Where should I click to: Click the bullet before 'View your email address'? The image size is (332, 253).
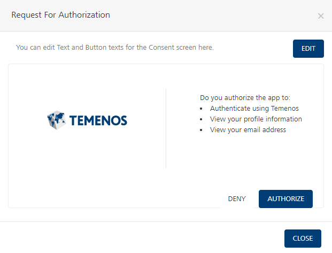click(201, 130)
